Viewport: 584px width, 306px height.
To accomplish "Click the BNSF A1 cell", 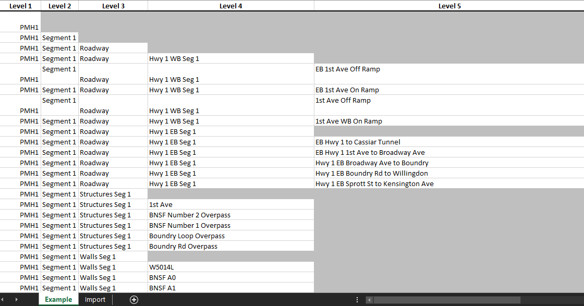I will [x=230, y=288].
